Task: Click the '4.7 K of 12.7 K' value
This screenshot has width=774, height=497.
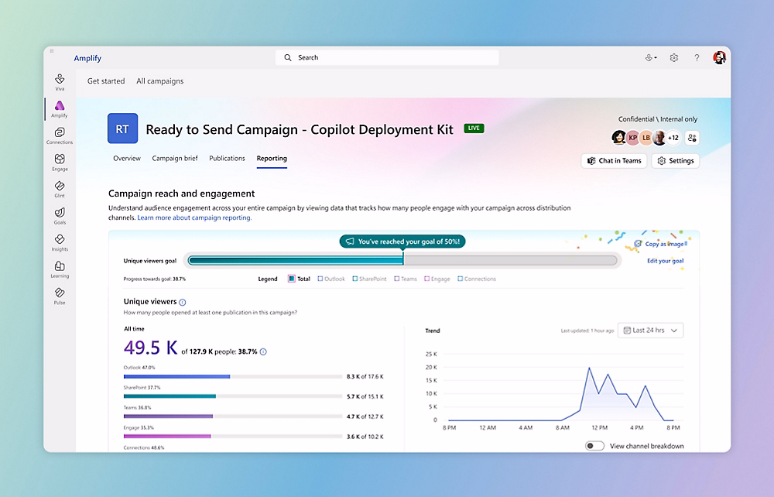Action: pyautogui.click(x=365, y=416)
